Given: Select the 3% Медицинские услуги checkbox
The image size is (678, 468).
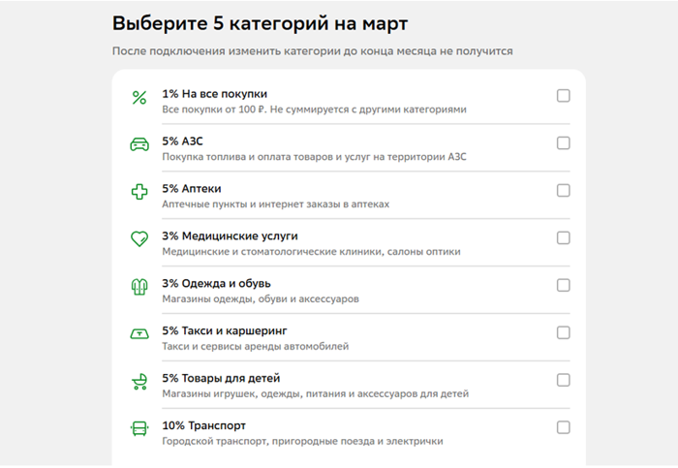Looking at the screenshot, I should (x=564, y=237).
